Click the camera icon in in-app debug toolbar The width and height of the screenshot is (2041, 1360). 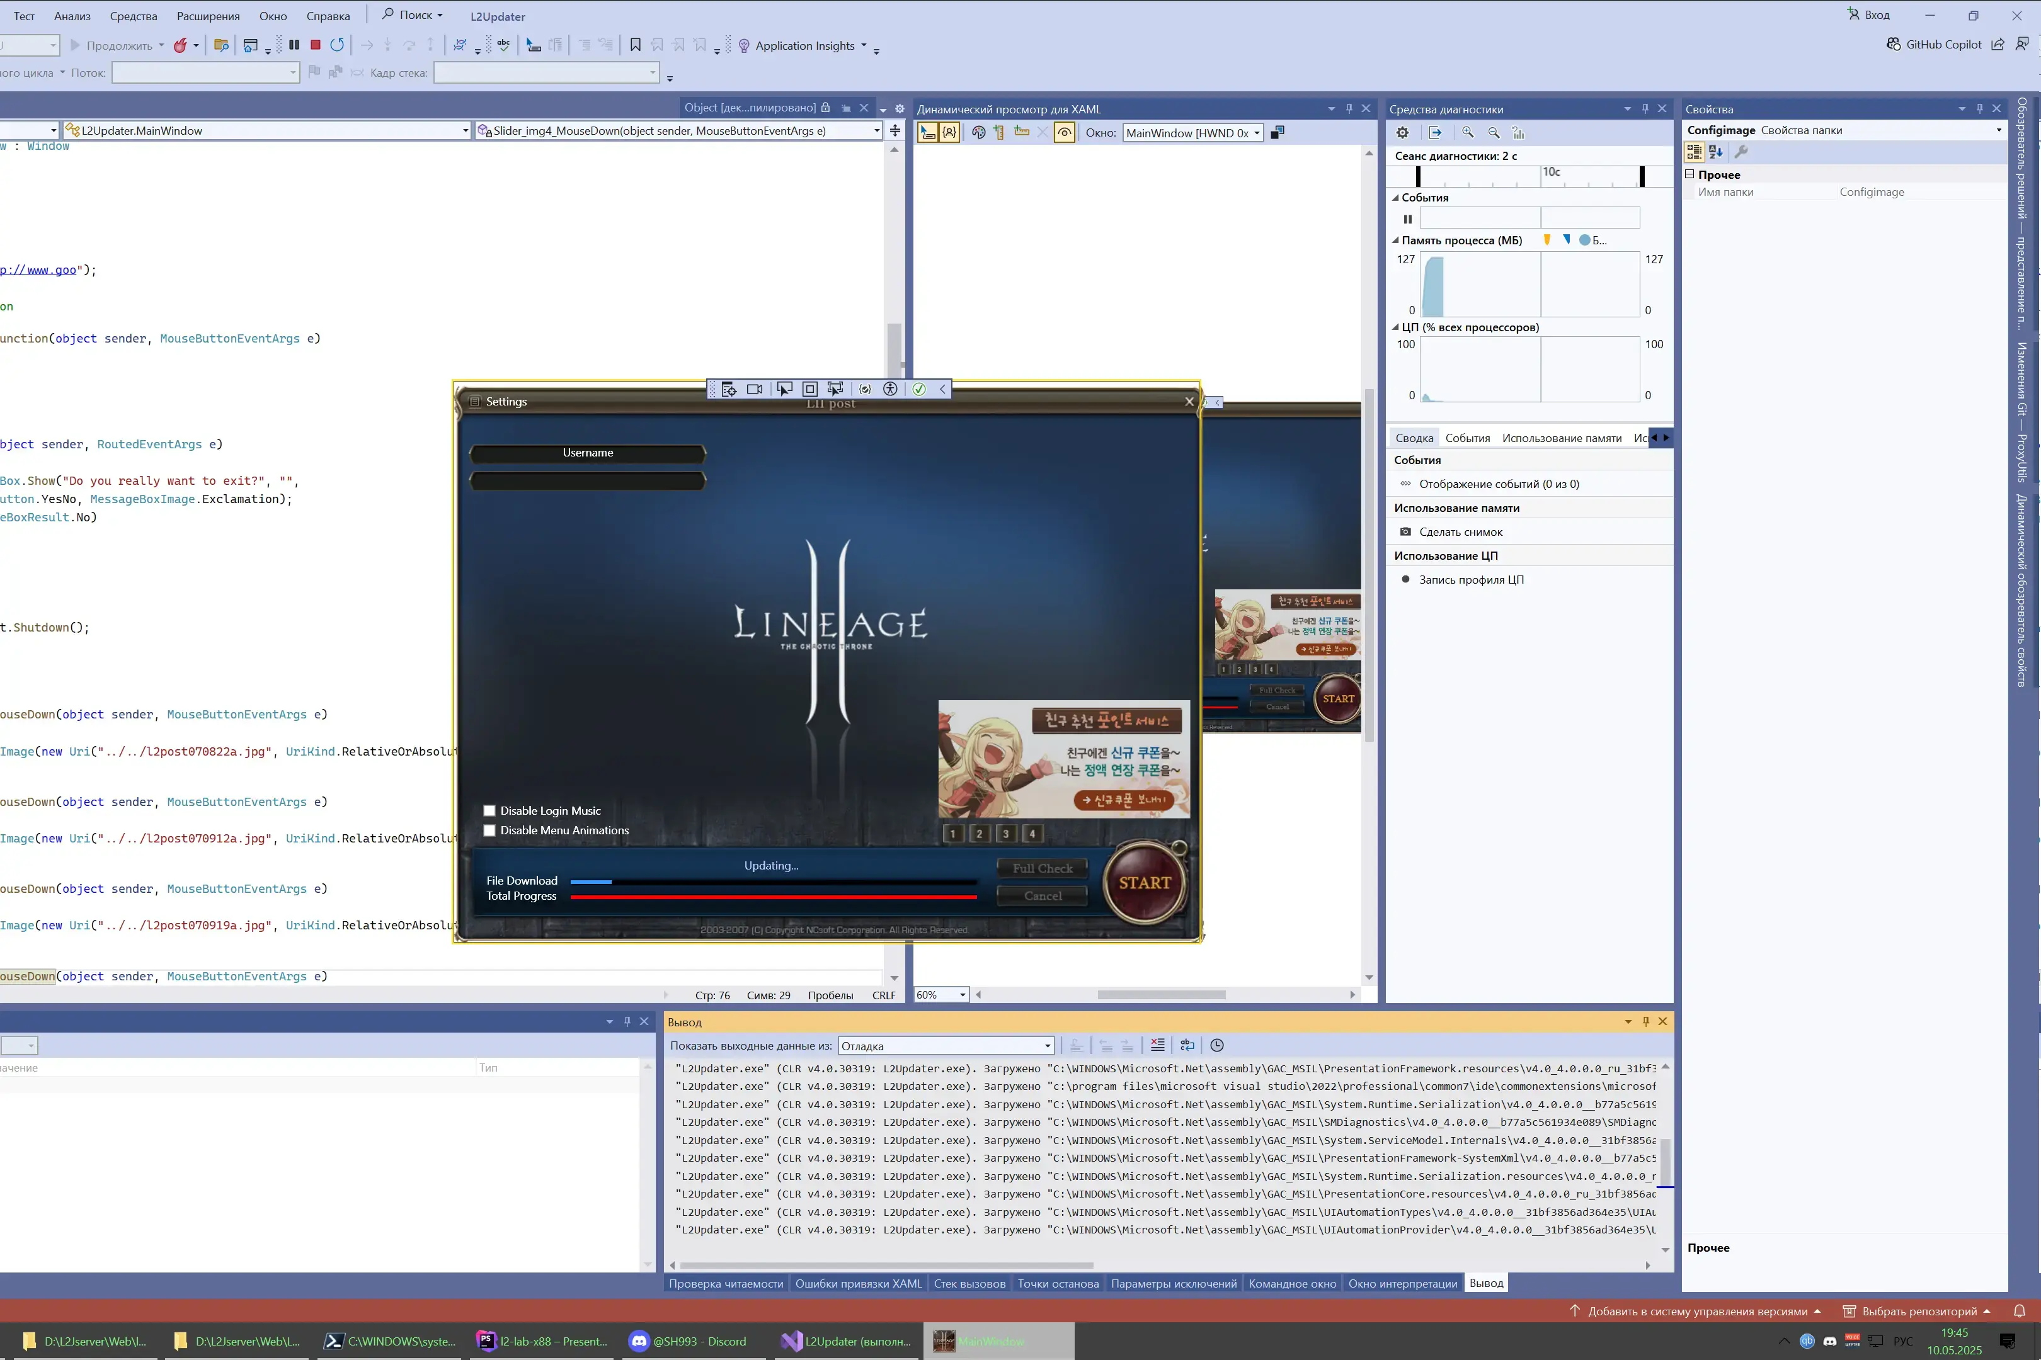[x=755, y=390]
